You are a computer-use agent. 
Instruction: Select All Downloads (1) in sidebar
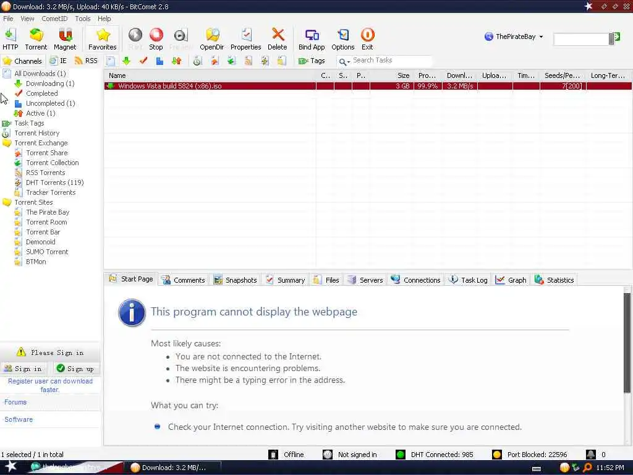pyautogui.click(x=40, y=74)
